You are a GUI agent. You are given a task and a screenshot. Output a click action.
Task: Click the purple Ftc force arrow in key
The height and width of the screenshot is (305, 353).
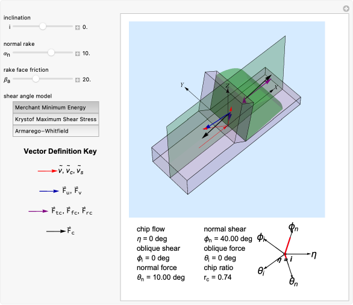[x=39, y=212]
